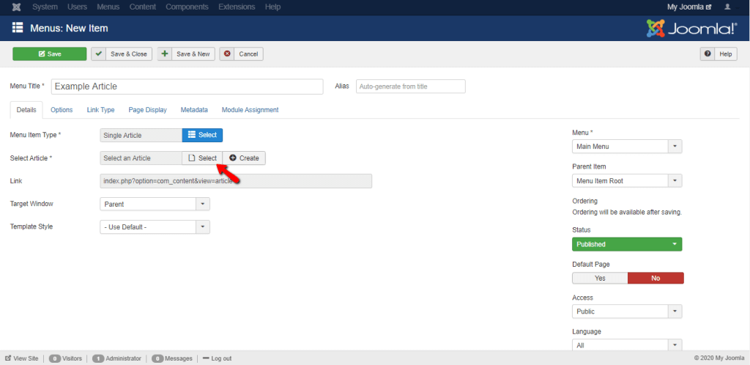Click the Save & Close checkmark icon
750x365 pixels.
[x=99, y=54]
